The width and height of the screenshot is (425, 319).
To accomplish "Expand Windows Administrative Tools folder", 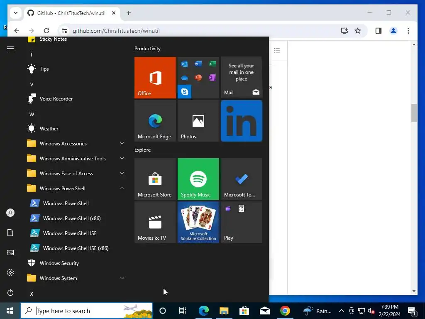I will tap(76, 158).
